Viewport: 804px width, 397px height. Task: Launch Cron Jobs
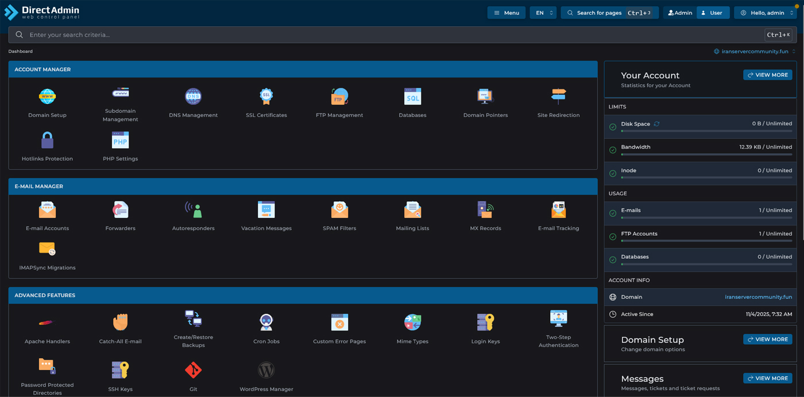click(x=266, y=323)
